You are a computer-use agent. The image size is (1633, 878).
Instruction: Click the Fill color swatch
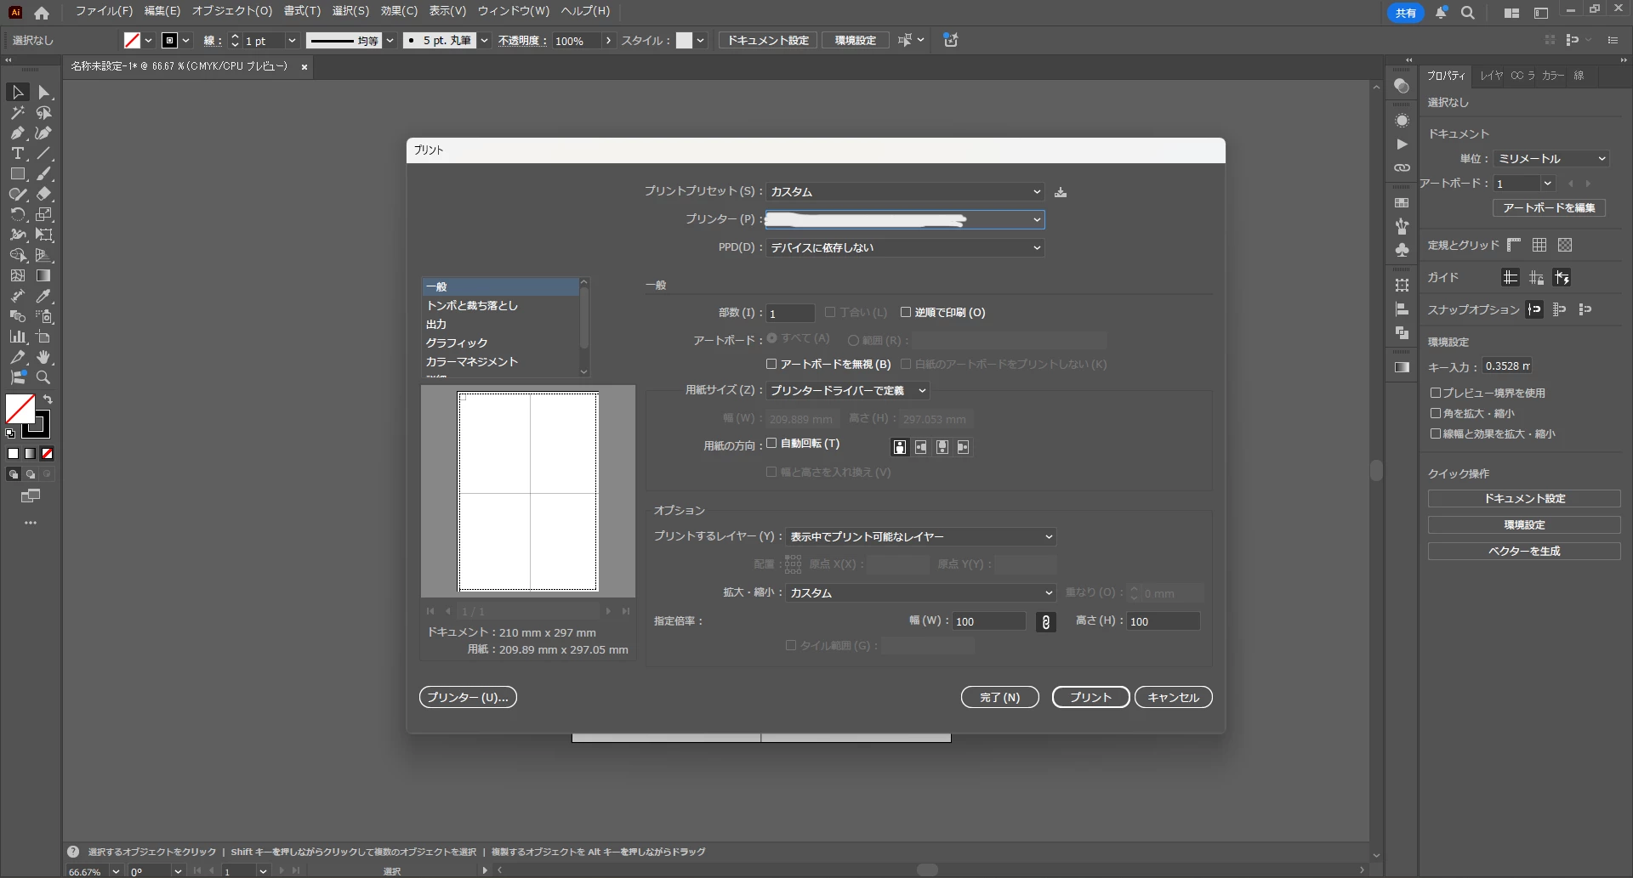click(20, 409)
